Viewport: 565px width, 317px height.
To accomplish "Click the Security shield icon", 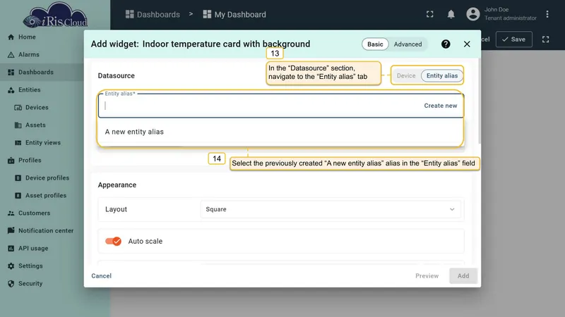I will pos(11,284).
